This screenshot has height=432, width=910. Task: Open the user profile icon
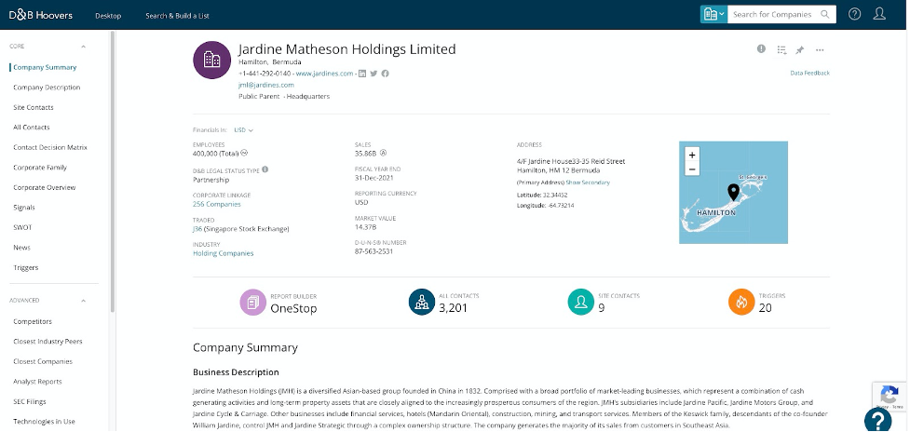(880, 14)
